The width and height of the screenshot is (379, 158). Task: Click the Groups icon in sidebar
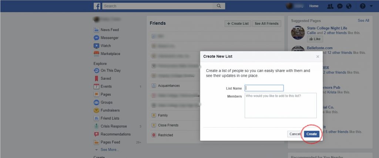pos(97,102)
